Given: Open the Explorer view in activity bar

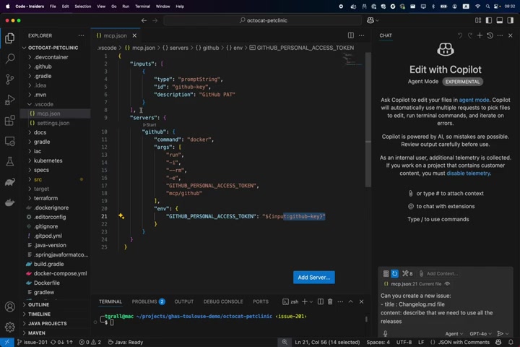Looking at the screenshot, I should coord(9,38).
